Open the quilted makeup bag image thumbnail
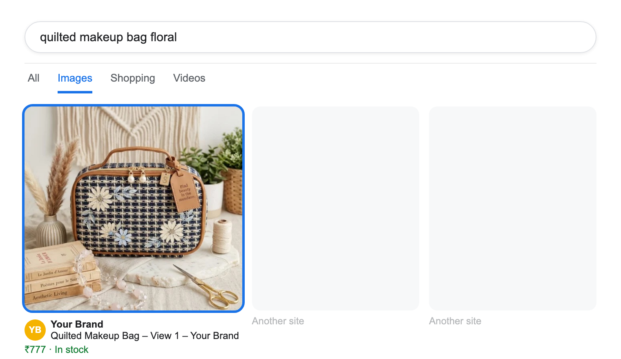Image resolution: width=621 pixels, height=359 pixels. pyautogui.click(x=133, y=208)
